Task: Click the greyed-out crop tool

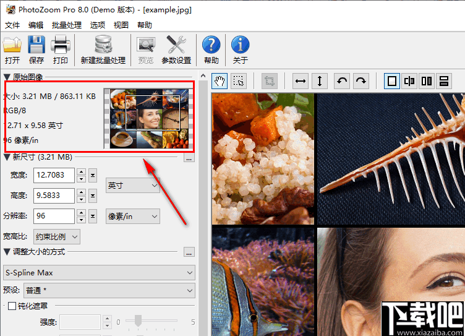Action: coord(269,81)
